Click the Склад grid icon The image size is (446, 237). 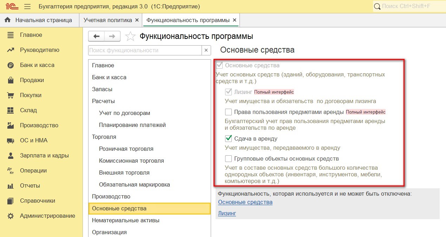[x=11, y=110]
